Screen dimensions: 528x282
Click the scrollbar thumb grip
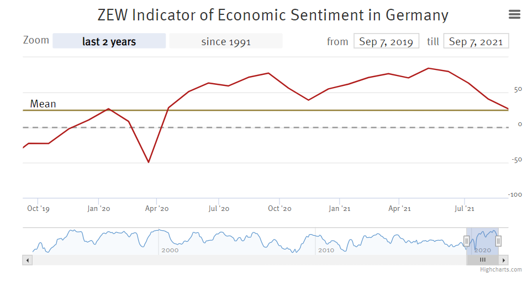tap(482, 260)
